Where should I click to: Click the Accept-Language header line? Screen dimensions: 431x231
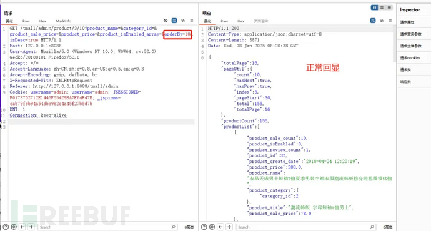77,69
